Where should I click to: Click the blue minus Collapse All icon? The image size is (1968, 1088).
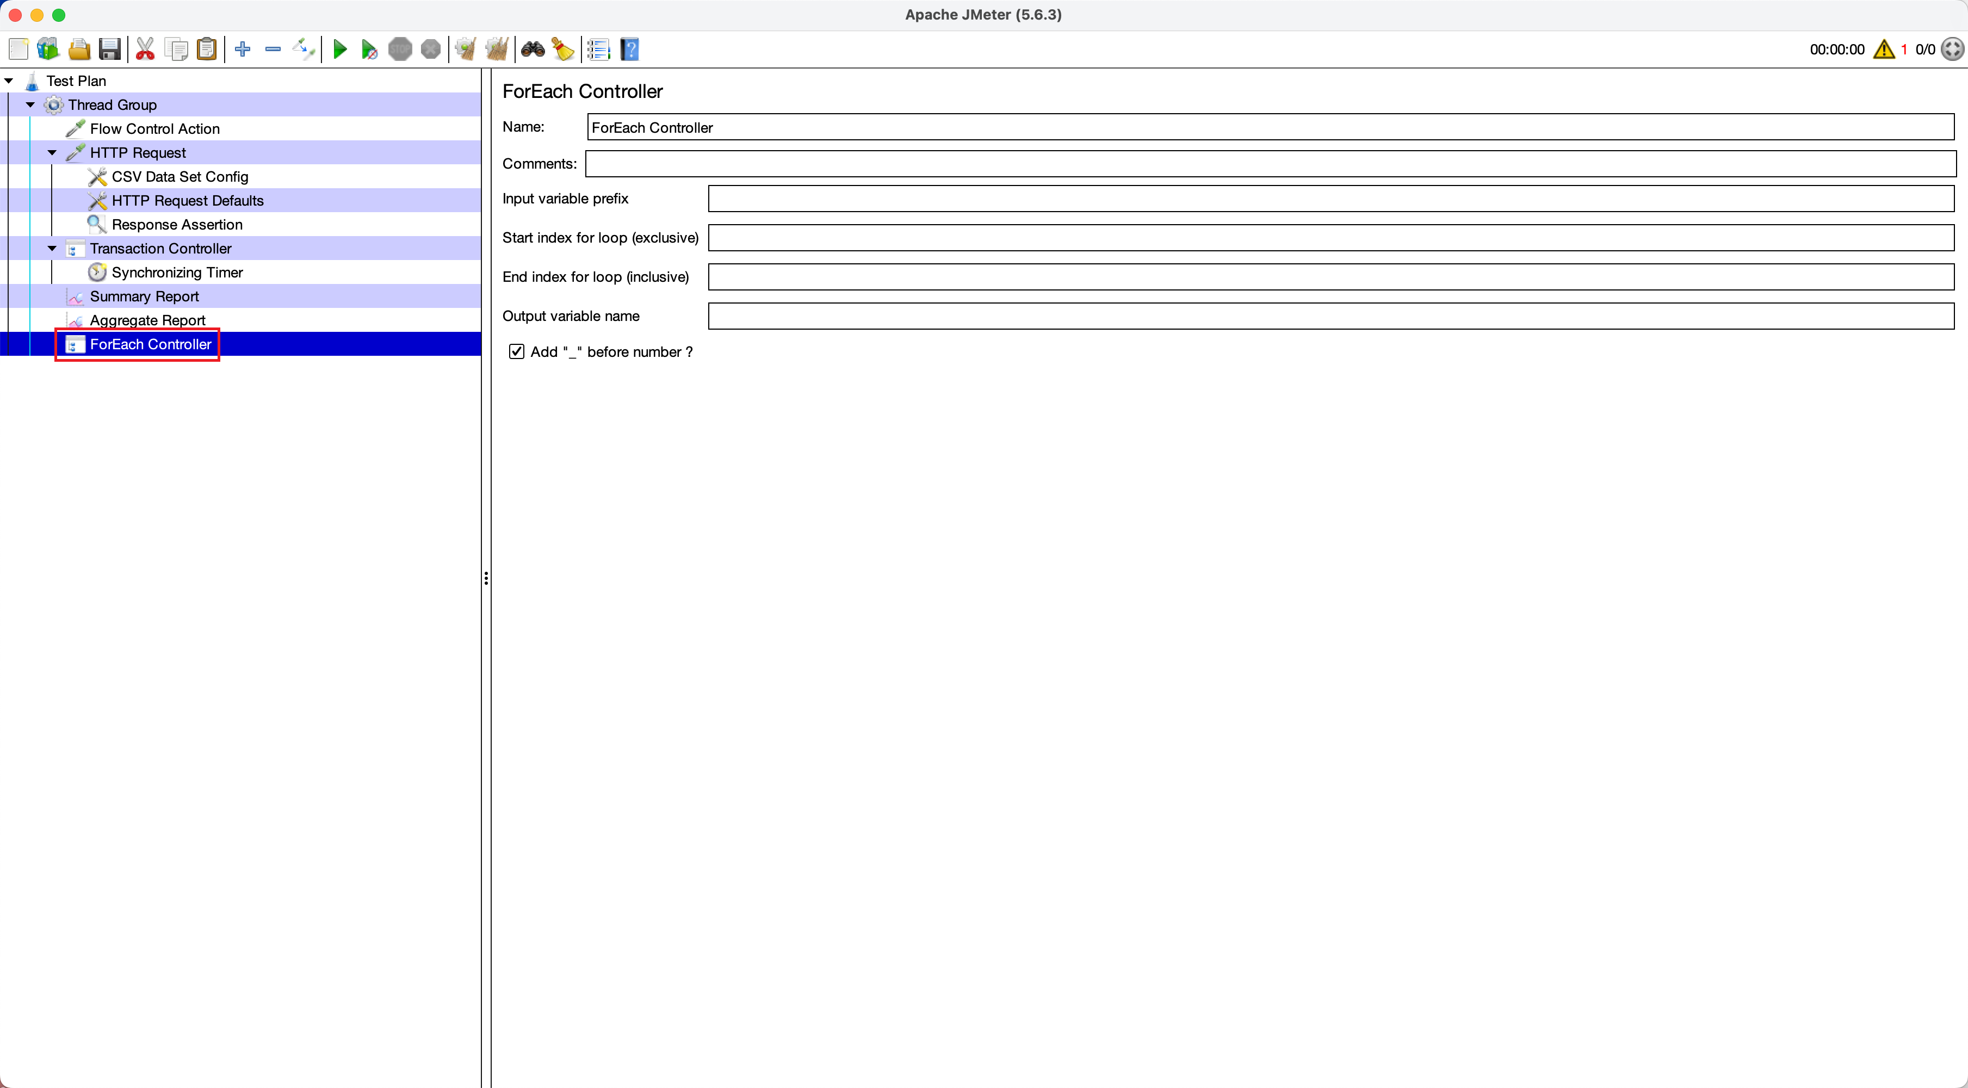point(273,50)
